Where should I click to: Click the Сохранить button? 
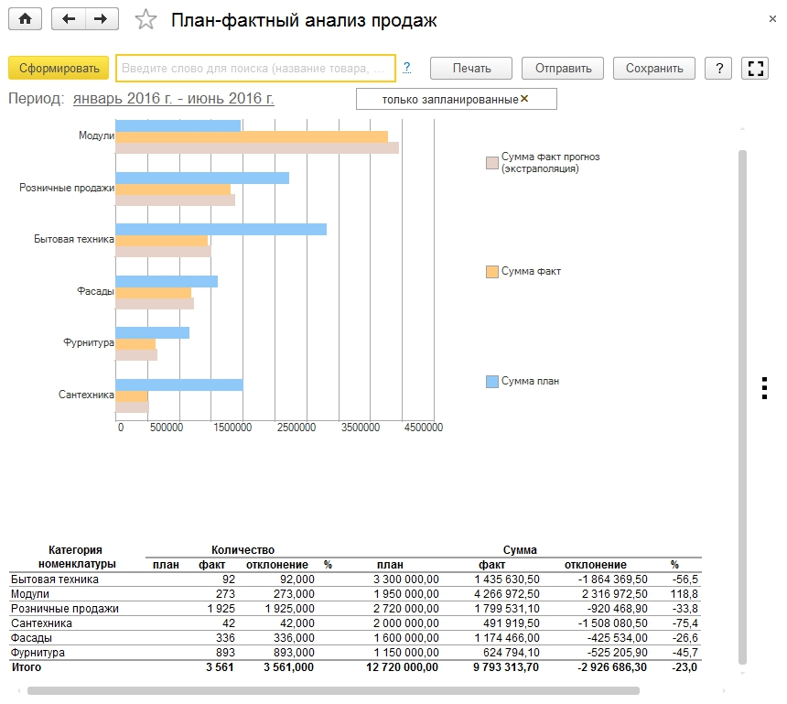click(654, 68)
